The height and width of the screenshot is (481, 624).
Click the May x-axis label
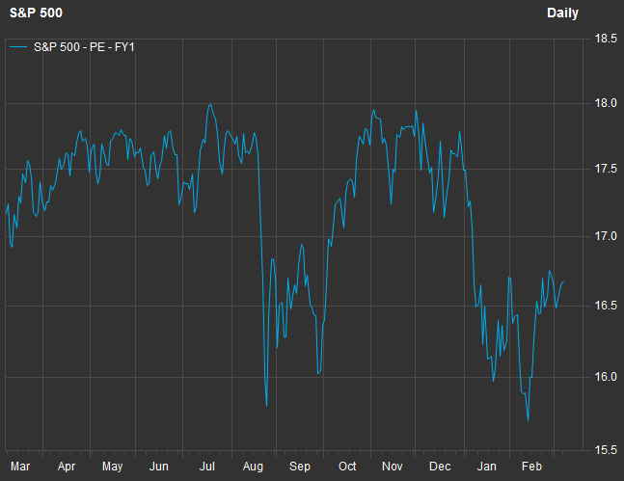[112, 467]
